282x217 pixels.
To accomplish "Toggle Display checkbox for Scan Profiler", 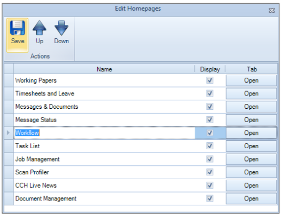I will (x=210, y=172).
